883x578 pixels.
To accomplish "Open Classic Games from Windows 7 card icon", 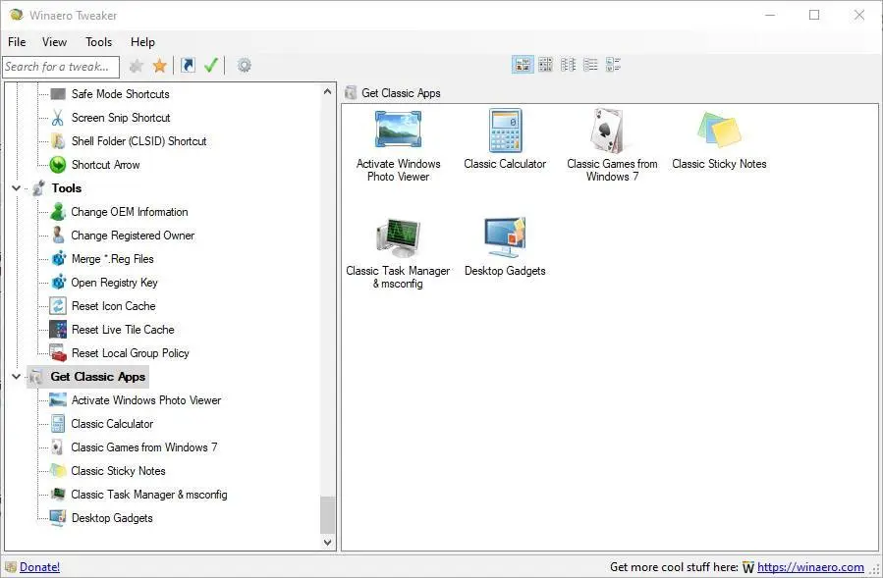I will coord(608,131).
